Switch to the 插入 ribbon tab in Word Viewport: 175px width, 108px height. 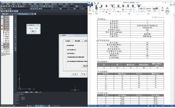102,5
